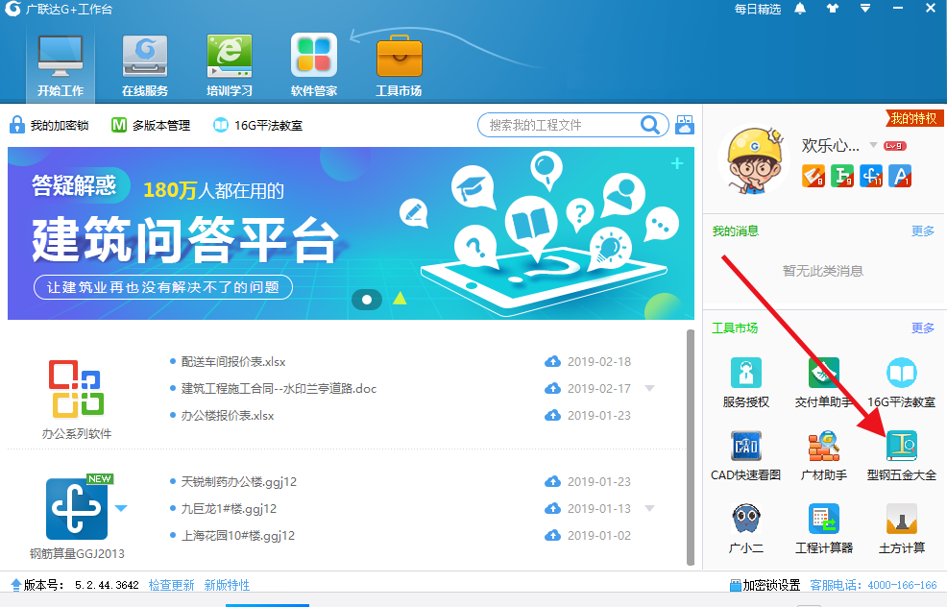947x607 pixels.
Task: Click 新版特性 link
Action: [227, 585]
